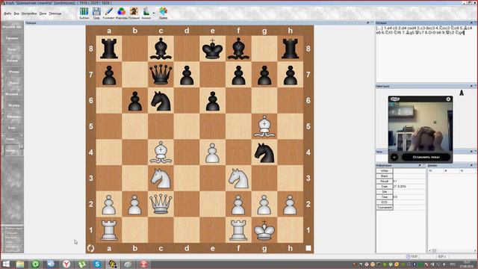478x269 pixels.
Task: Click the colorful Буфер toolbar icon
Action: pyautogui.click(x=164, y=13)
